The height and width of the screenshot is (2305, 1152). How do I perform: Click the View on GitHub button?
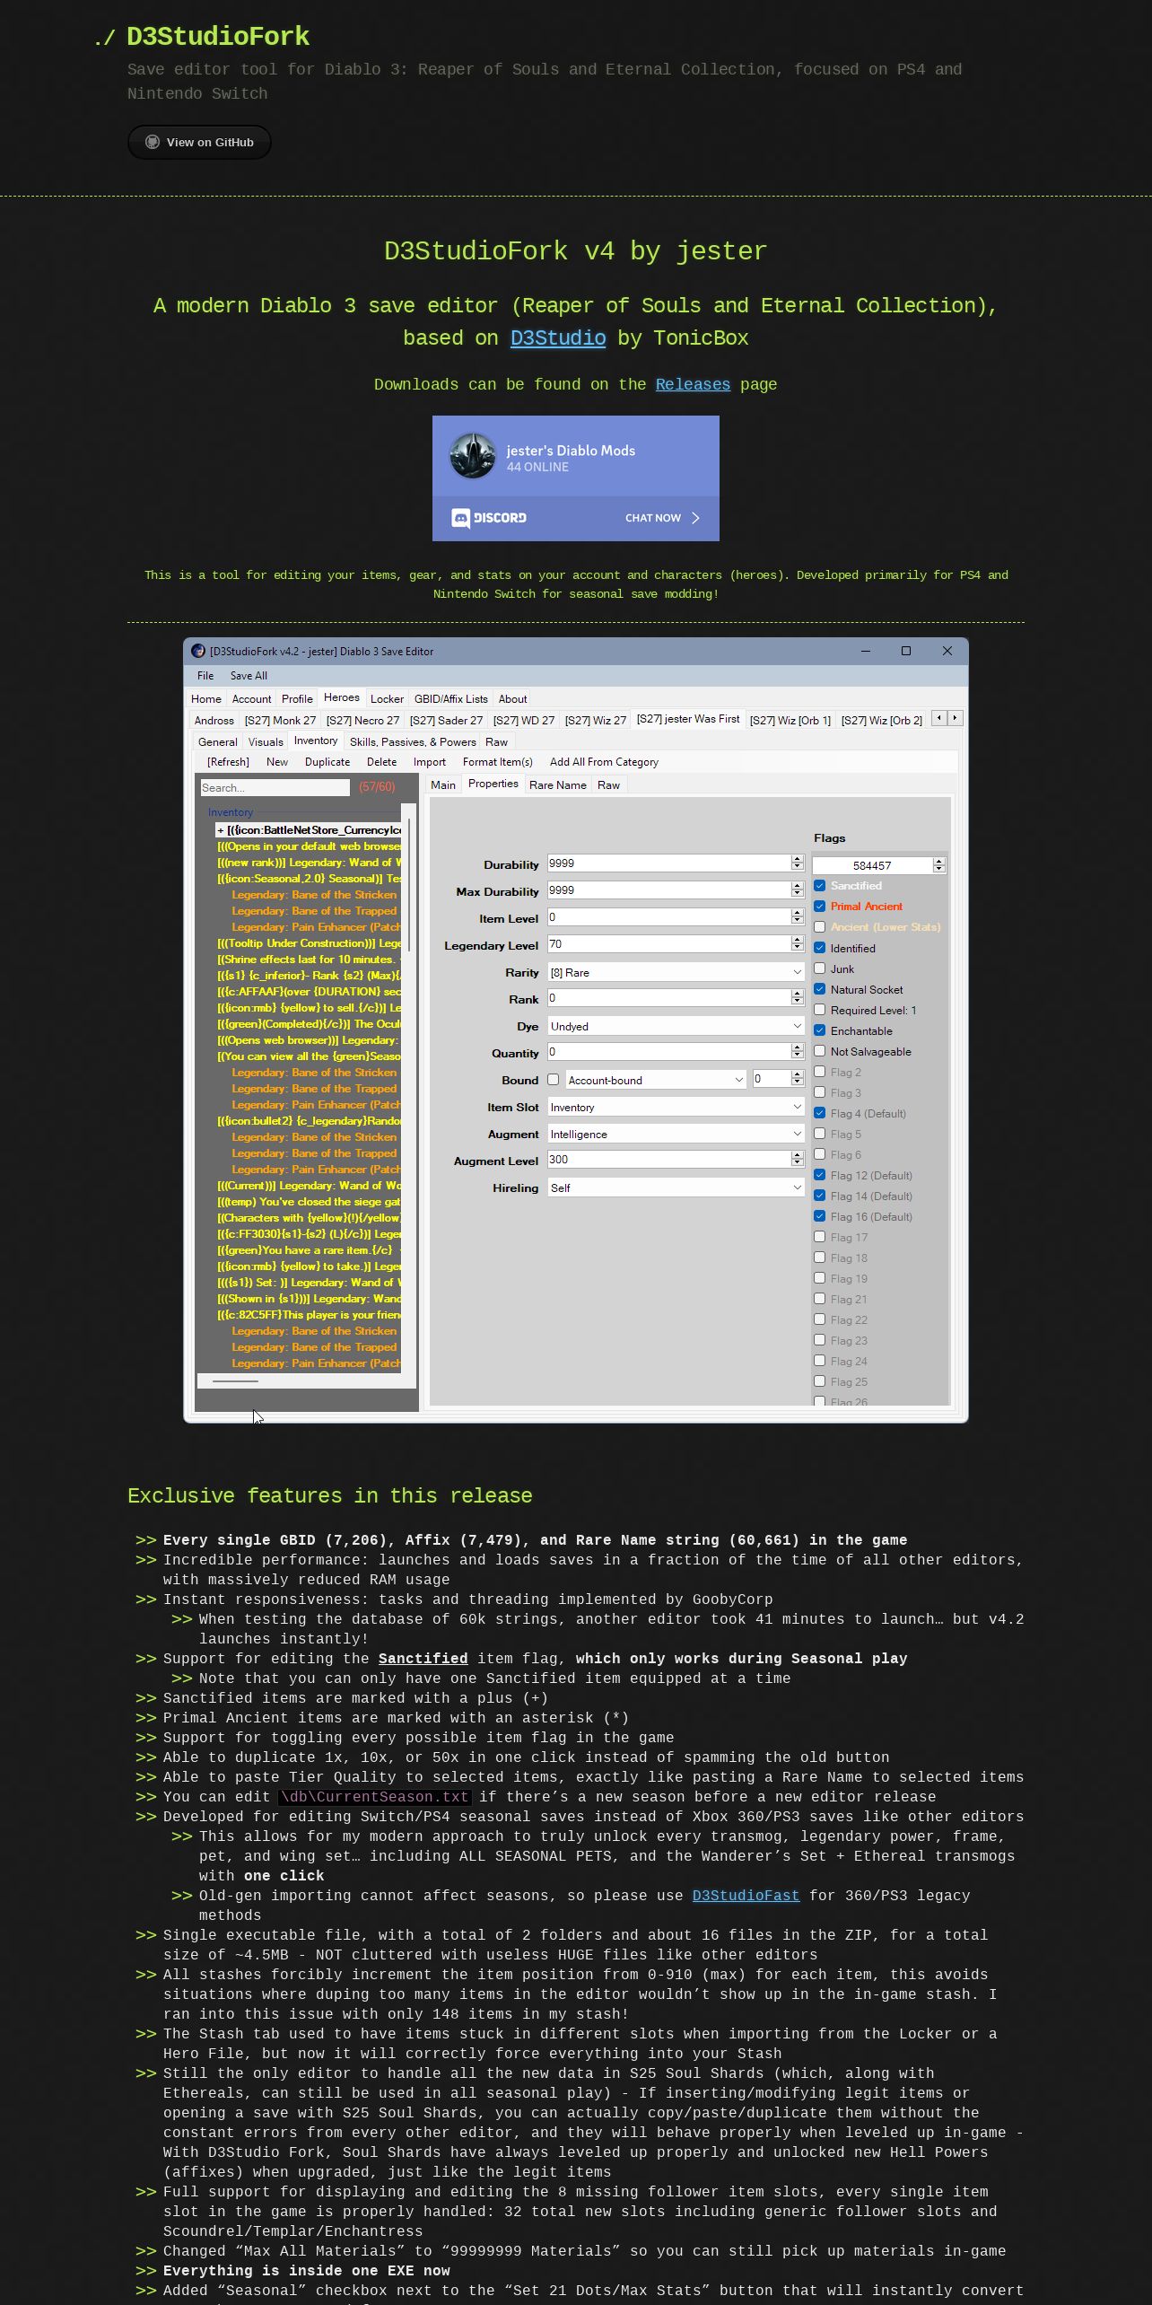[199, 142]
